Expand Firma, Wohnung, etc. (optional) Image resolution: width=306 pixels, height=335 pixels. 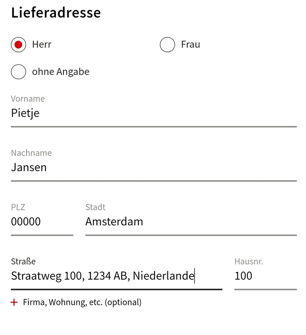click(82, 302)
